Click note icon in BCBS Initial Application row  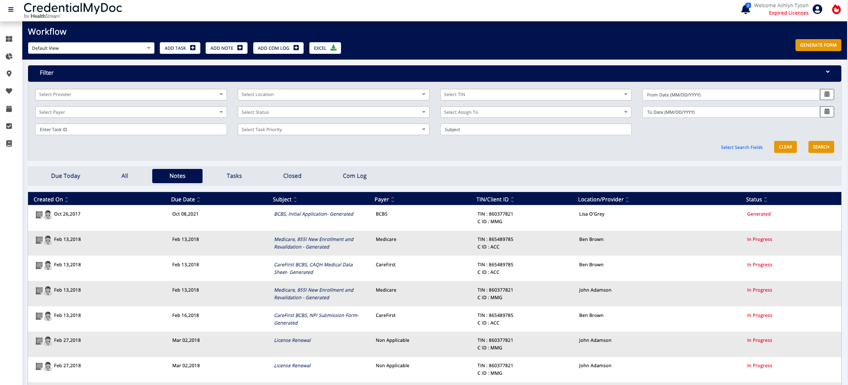coord(39,215)
